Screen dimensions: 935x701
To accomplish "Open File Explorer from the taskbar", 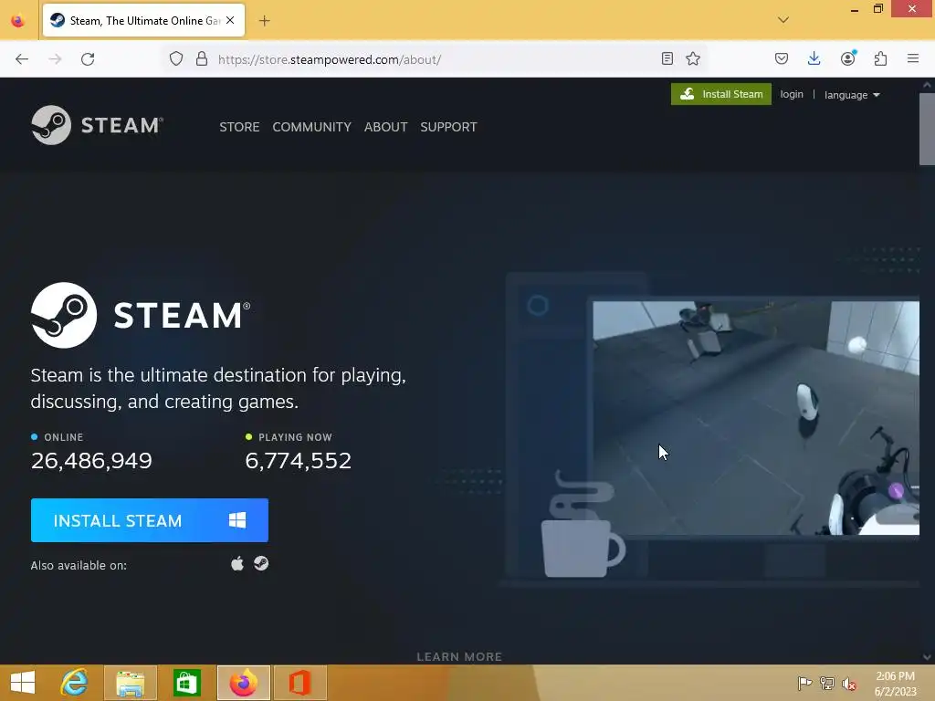I will [130, 683].
